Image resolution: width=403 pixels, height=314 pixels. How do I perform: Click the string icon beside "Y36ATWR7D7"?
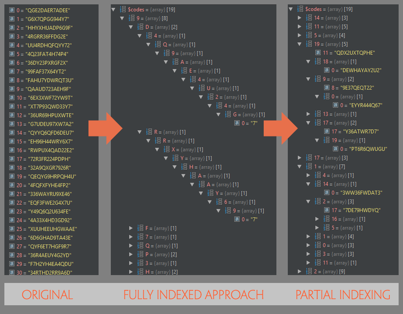click(x=327, y=132)
